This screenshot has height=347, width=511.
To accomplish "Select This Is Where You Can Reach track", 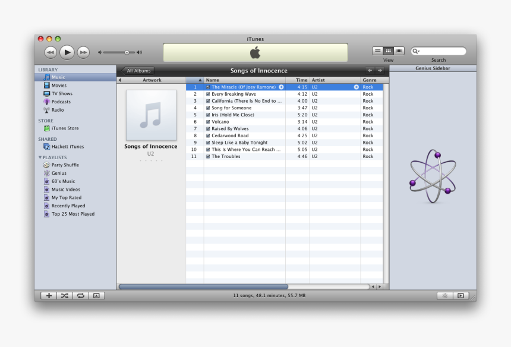I will 285,150.
